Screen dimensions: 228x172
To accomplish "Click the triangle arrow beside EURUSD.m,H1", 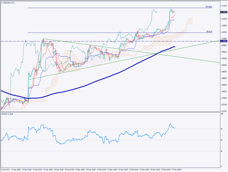I will (2, 2).
